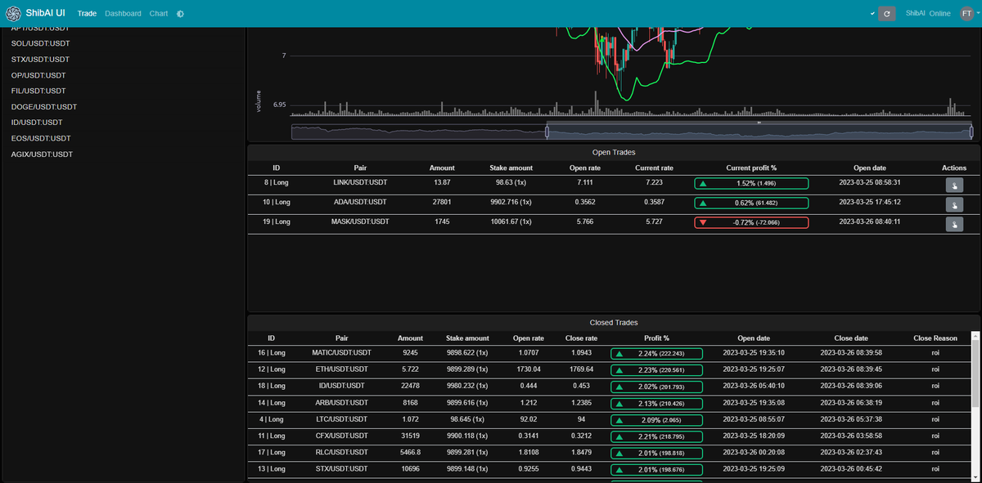Viewport: 982px width, 483px height.
Task: Select DOGE/USDT:USDT in the pair list
Action: coord(44,106)
